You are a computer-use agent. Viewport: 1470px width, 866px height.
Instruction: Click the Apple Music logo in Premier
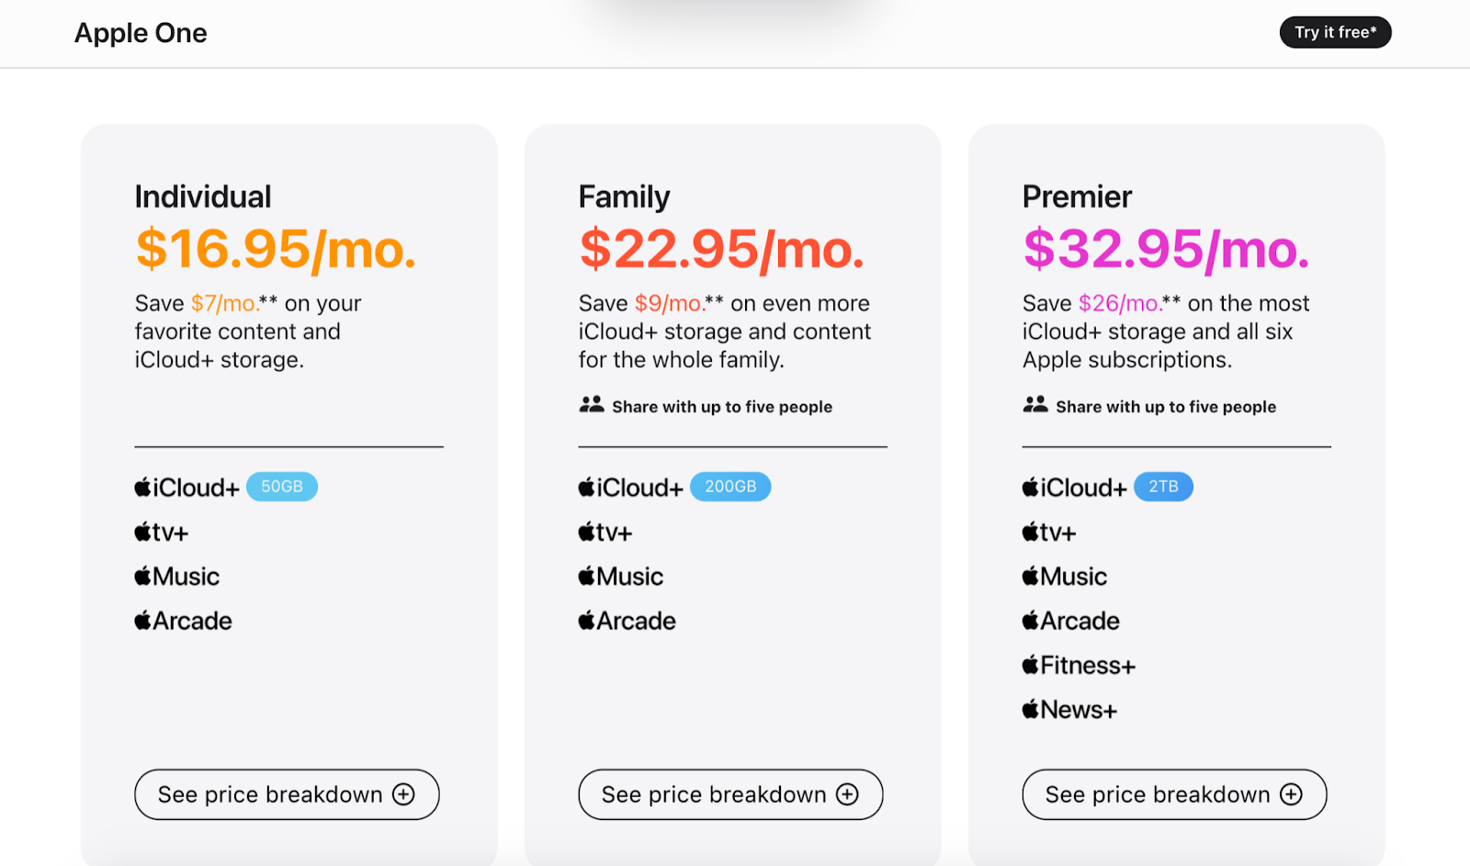(1064, 577)
